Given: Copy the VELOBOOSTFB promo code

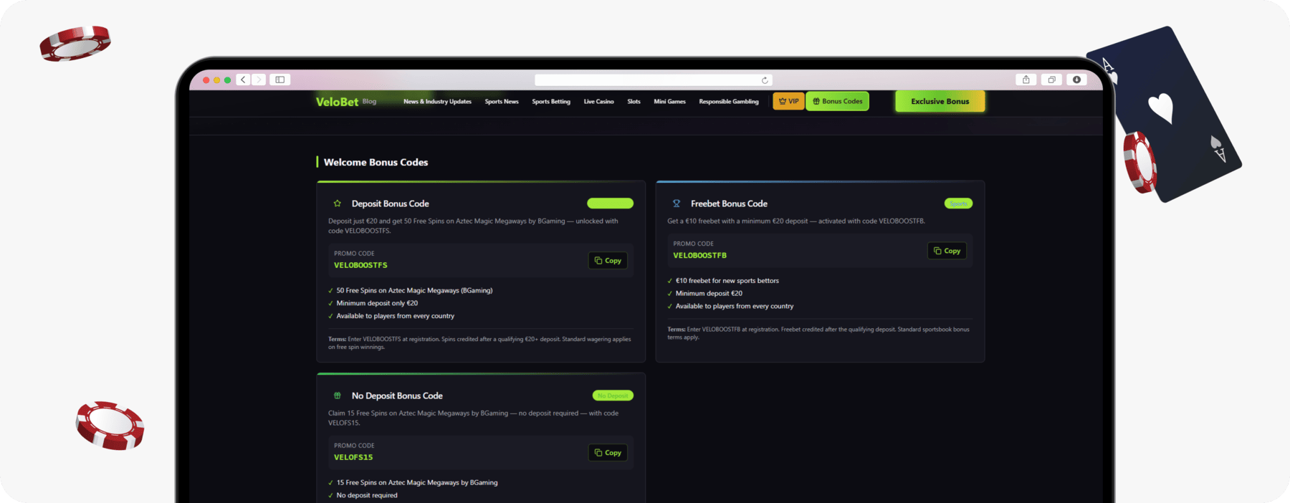Looking at the screenshot, I should [947, 251].
